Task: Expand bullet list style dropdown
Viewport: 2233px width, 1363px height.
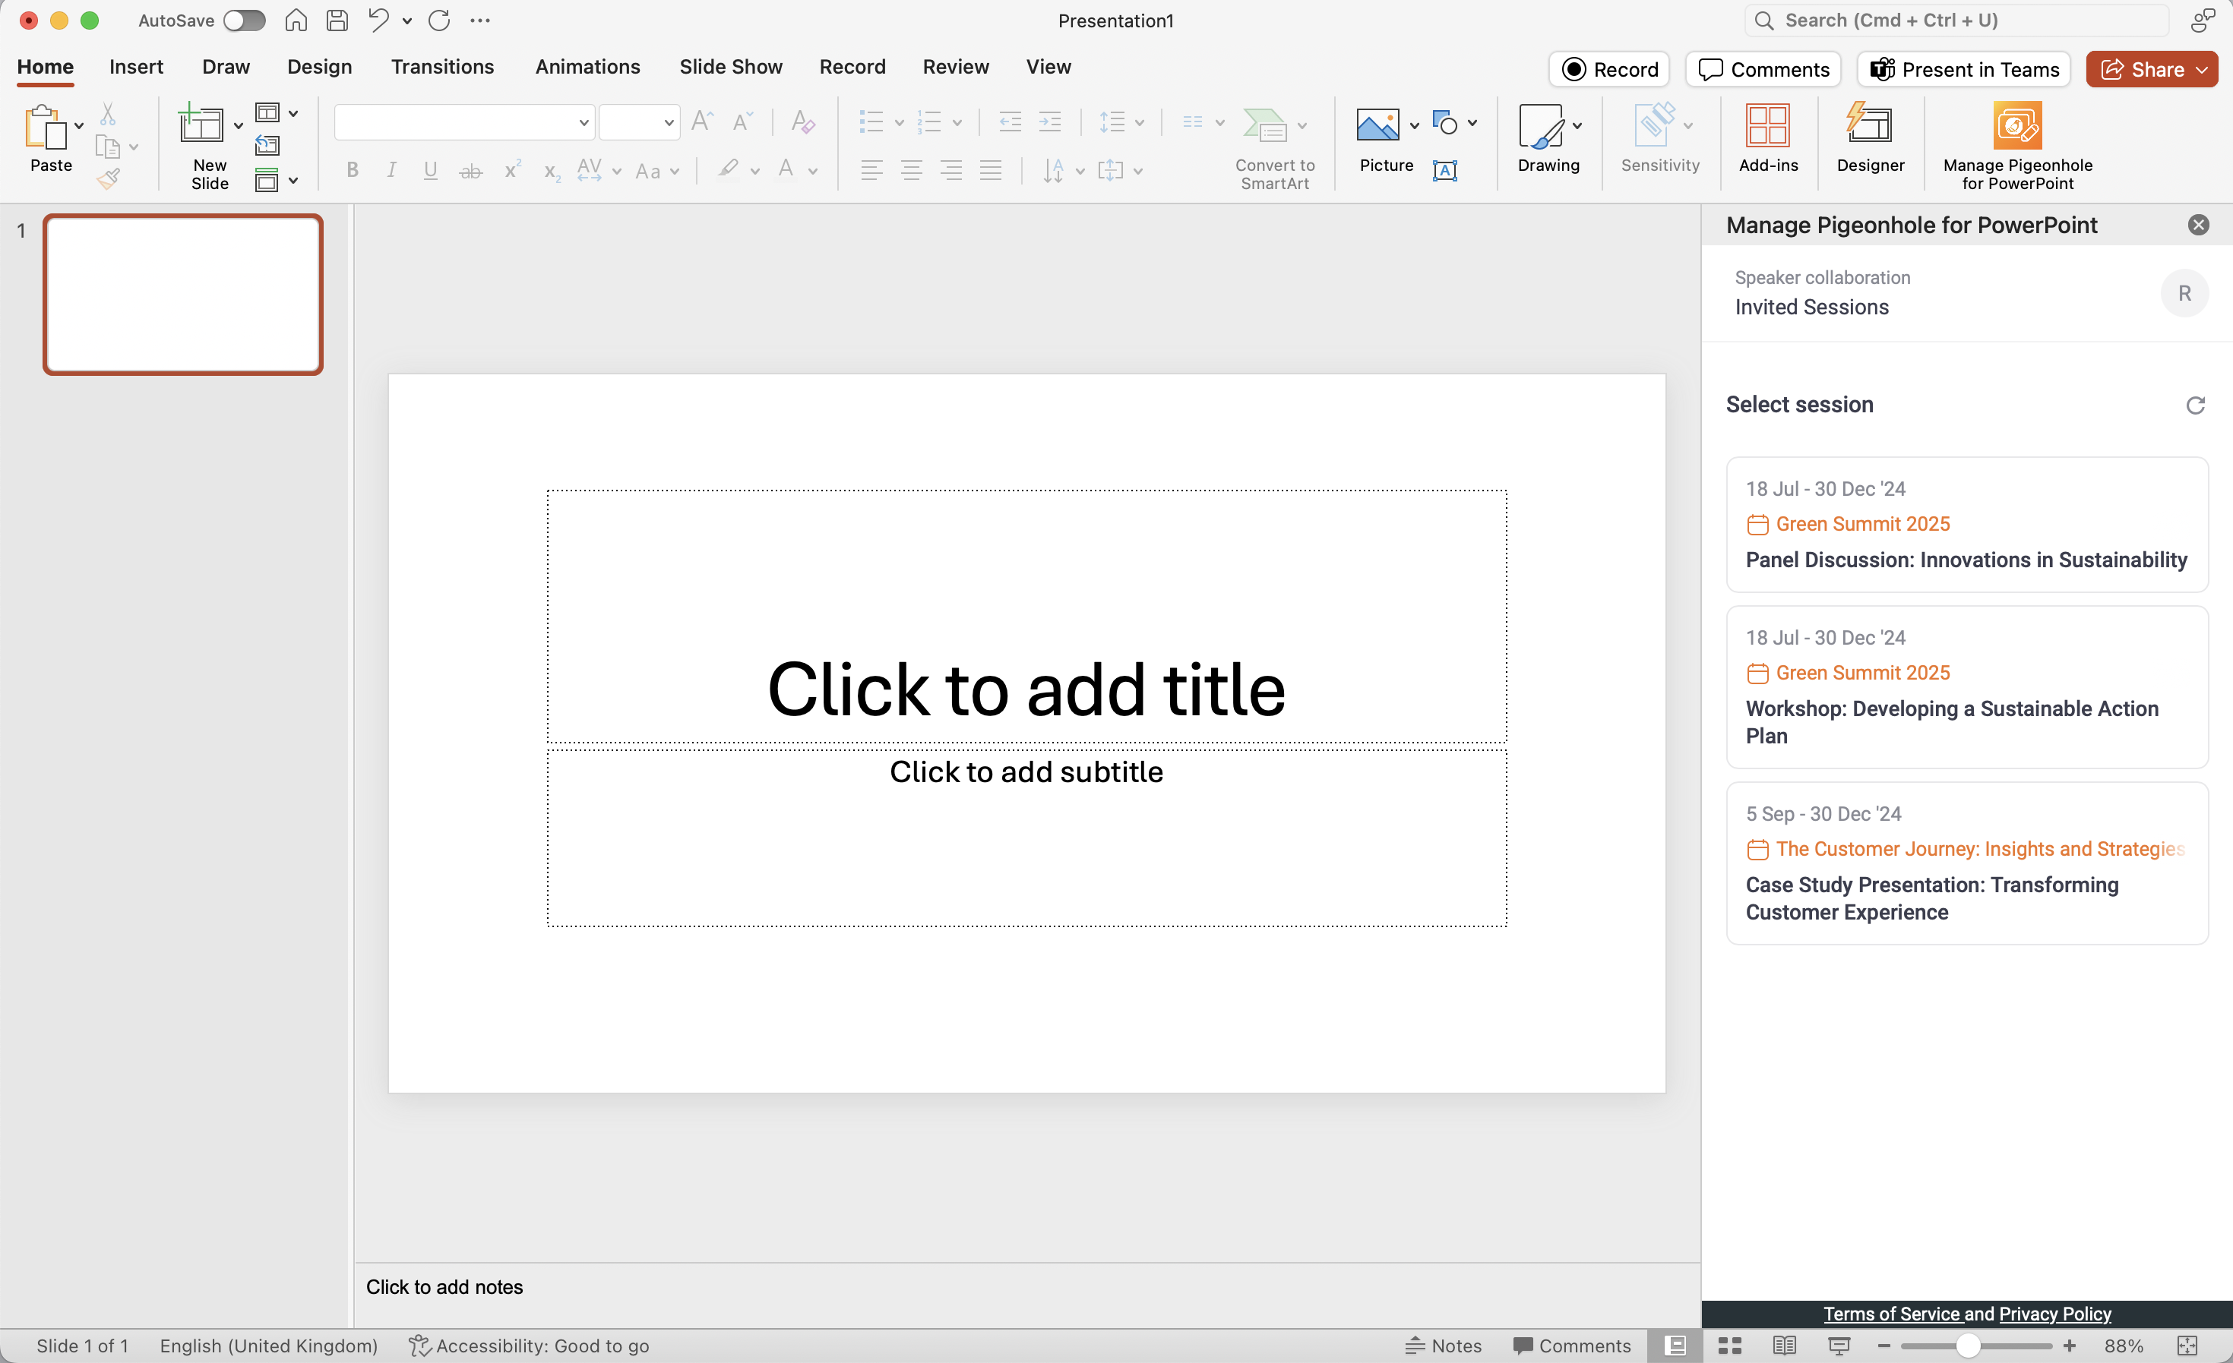Action: [897, 123]
